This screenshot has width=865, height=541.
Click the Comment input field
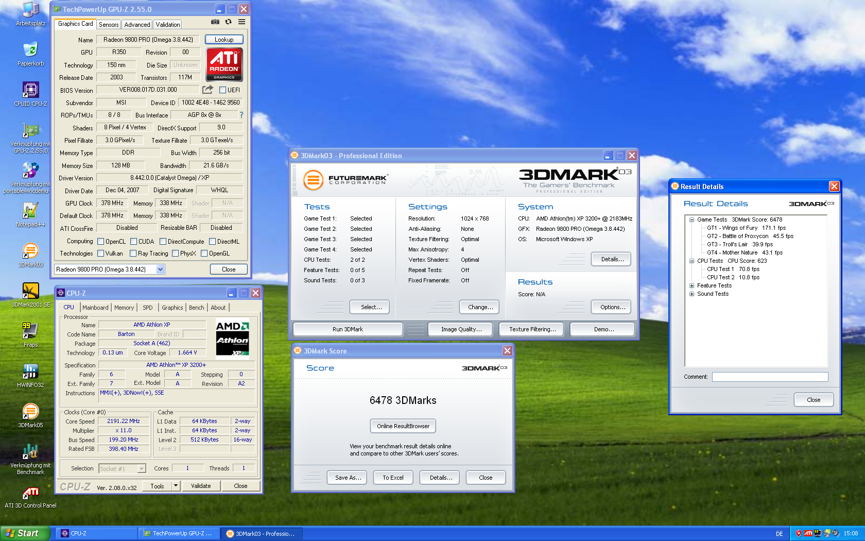coord(770,377)
